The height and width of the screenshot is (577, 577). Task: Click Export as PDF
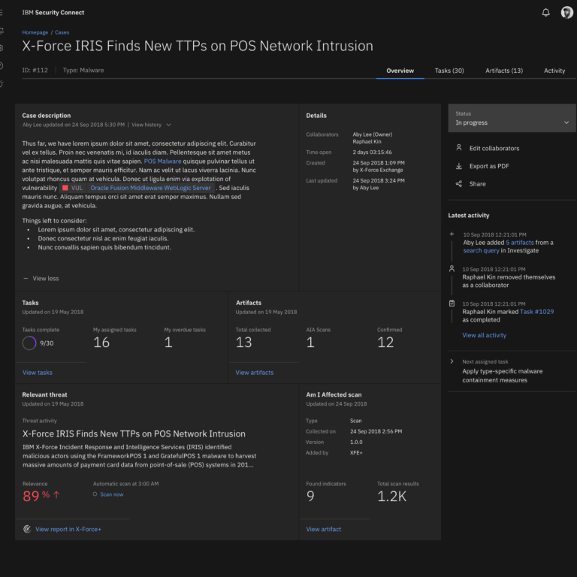click(x=489, y=166)
